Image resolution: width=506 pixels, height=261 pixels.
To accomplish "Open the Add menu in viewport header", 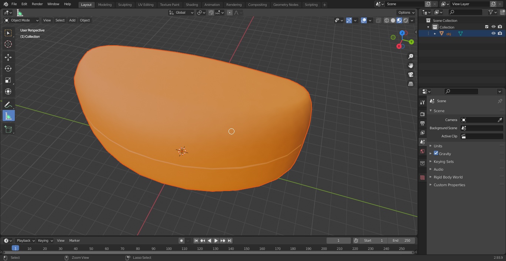I will coord(72,20).
